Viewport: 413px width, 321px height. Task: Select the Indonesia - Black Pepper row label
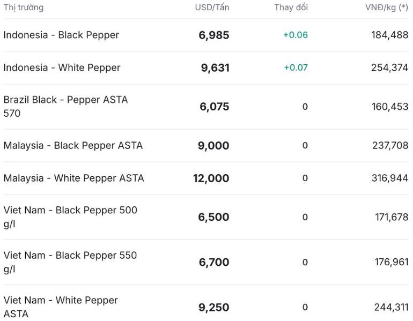(x=61, y=35)
